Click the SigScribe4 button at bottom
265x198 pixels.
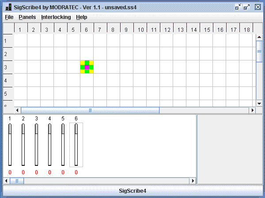[132, 191]
